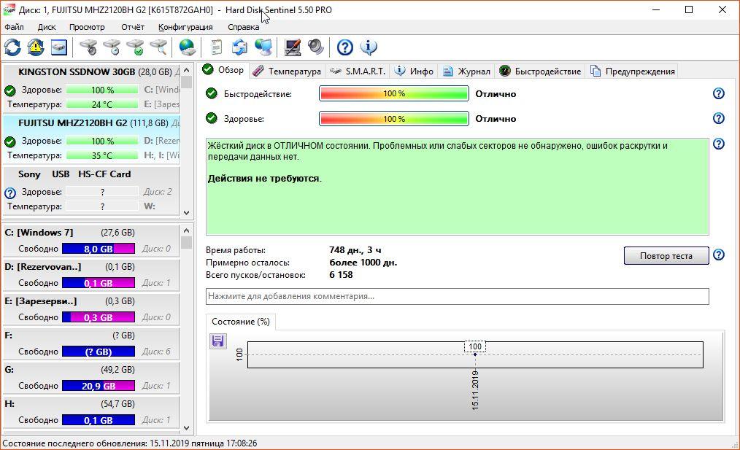Image resolution: width=740 pixels, height=450 pixels.
Task: Click the info speech bubble toolbar icon
Action: pyautogui.click(x=369, y=47)
